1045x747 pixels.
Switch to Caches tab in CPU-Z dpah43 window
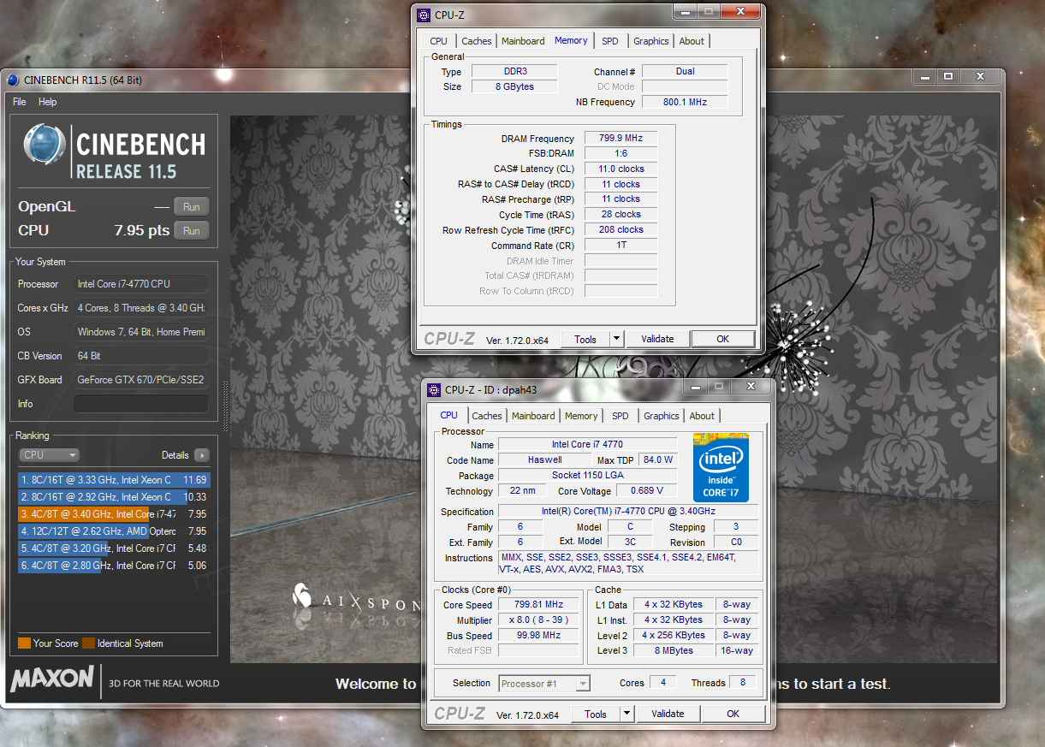(487, 416)
